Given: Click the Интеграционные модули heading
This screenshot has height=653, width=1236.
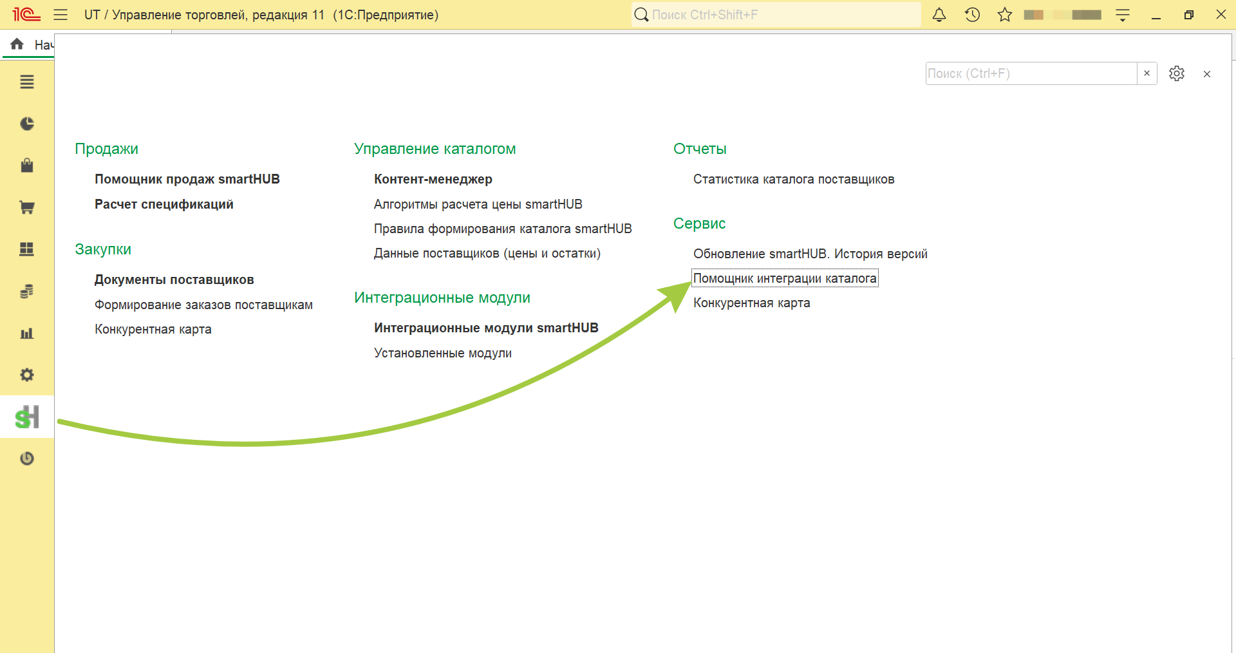Looking at the screenshot, I should coord(442,298).
